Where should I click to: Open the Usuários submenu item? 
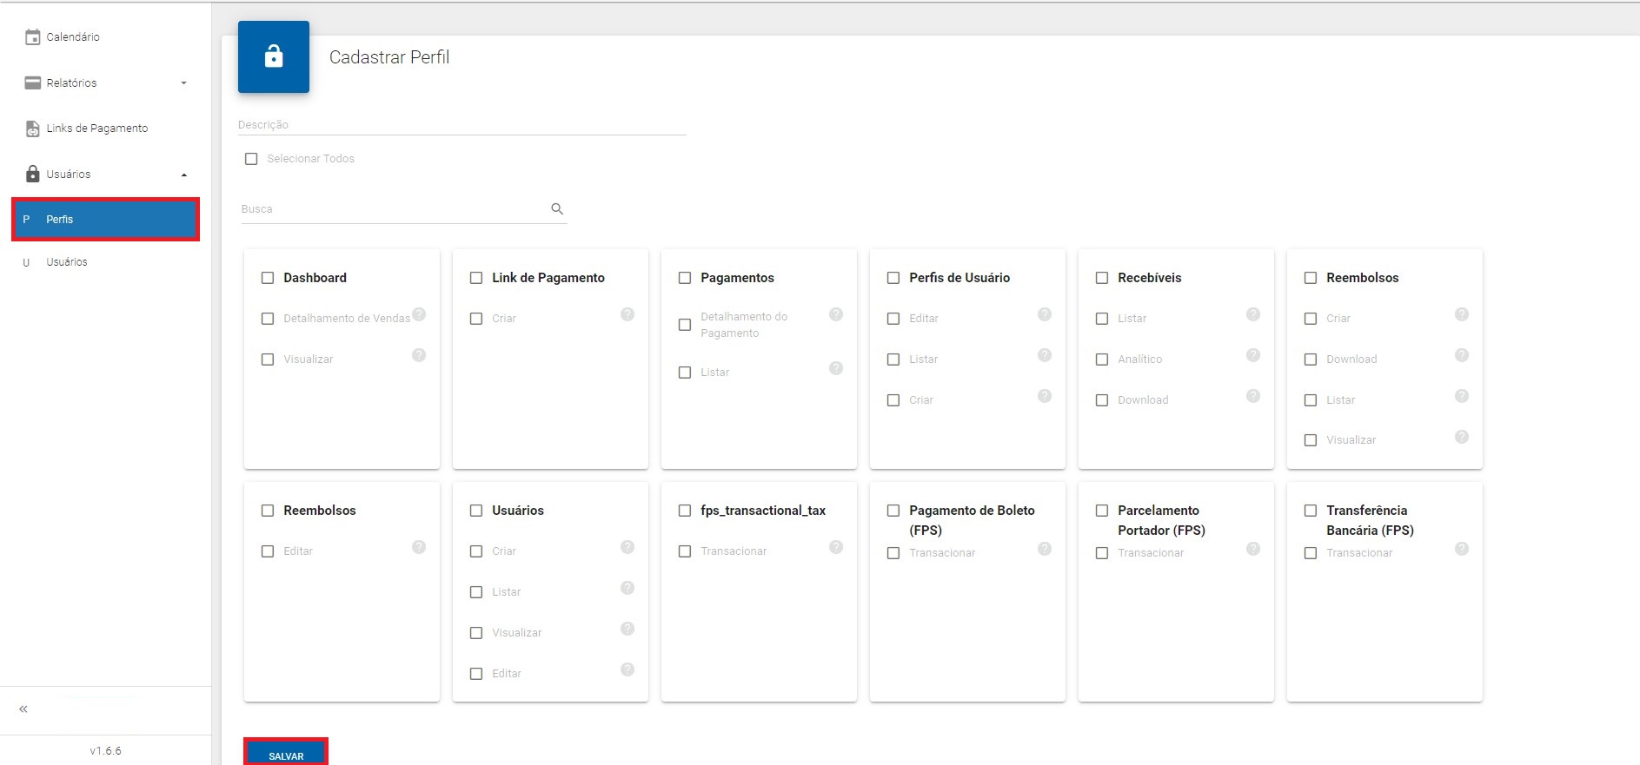[x=67, y=262]
